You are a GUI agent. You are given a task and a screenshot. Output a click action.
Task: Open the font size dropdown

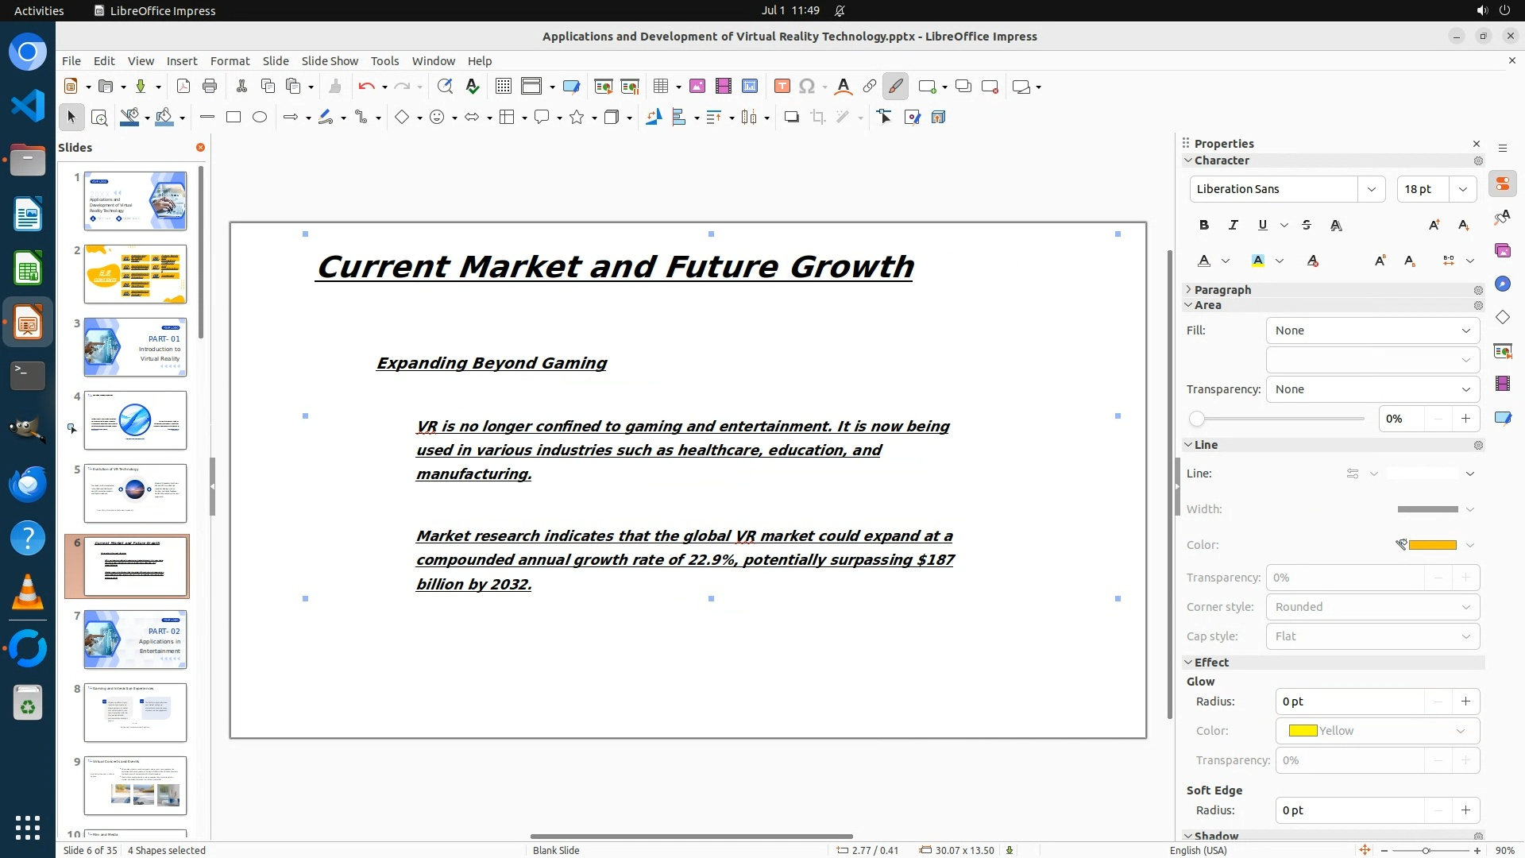point(1463,189)
